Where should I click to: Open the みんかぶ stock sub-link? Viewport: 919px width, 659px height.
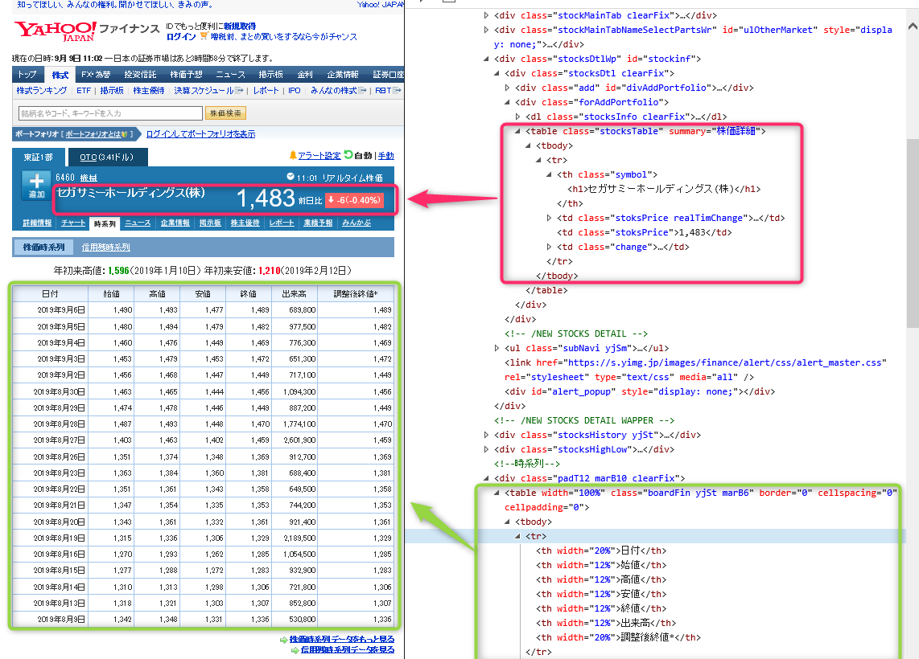[x=356, y=223]
